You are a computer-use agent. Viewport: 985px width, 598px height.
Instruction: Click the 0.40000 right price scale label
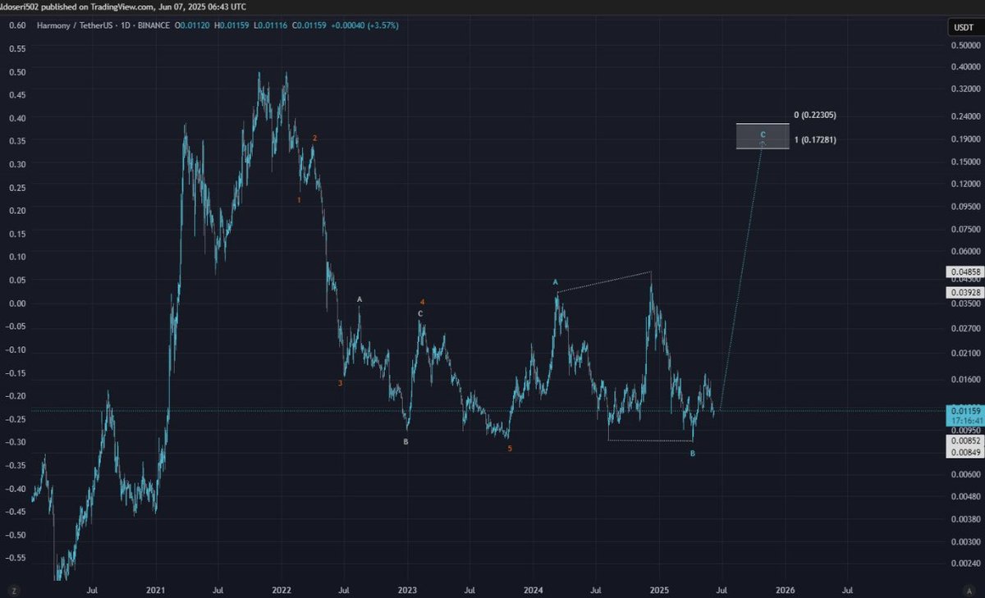[965, 67]
